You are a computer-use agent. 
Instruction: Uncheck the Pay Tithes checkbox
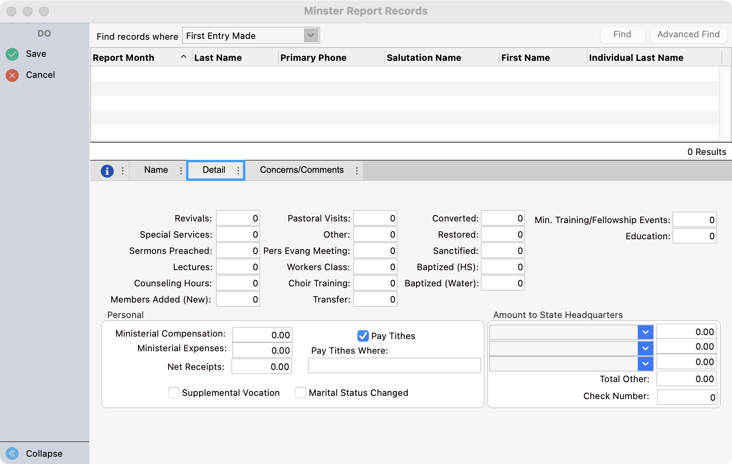[x=364, y=335]
